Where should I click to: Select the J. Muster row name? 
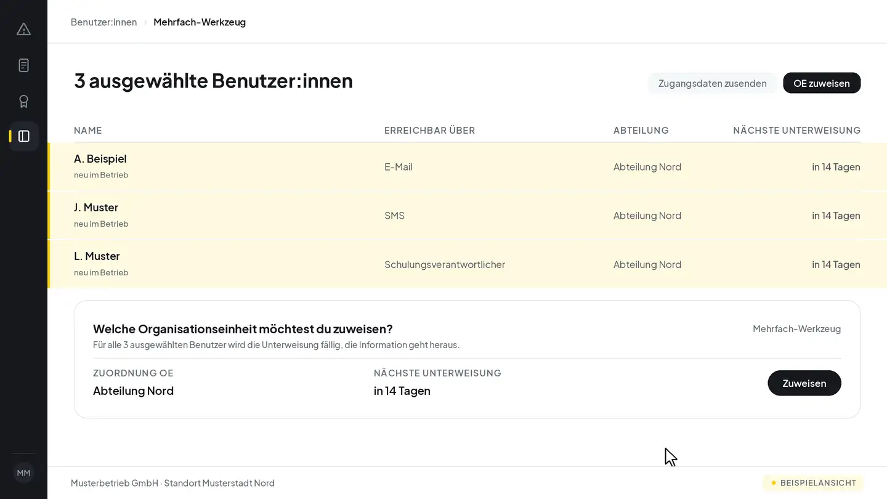coord(96,208)
